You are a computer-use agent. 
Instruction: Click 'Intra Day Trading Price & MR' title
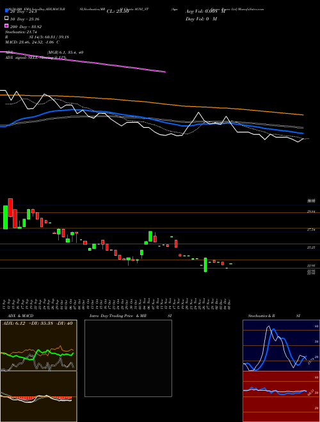point(118,316)
